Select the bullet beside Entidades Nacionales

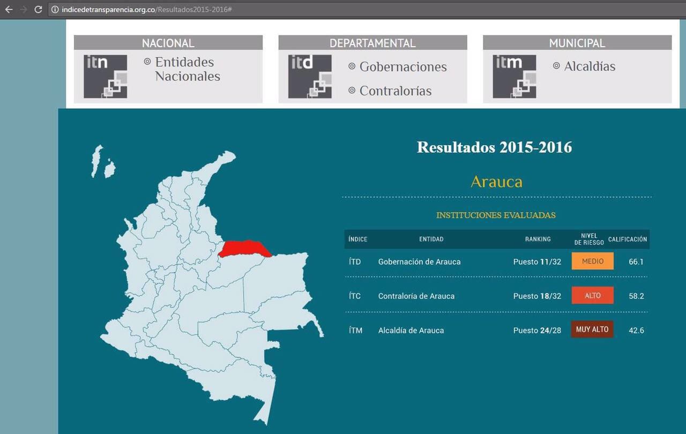pos(147,62)
